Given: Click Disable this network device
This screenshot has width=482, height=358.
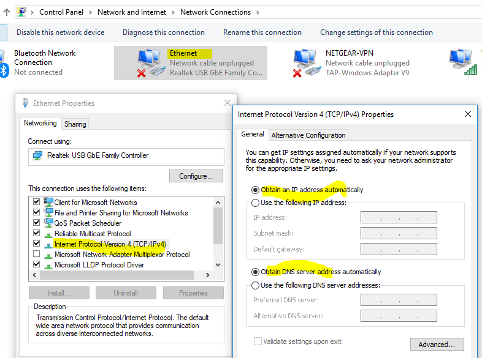Looking at the screenshot, I should [60, 32].
